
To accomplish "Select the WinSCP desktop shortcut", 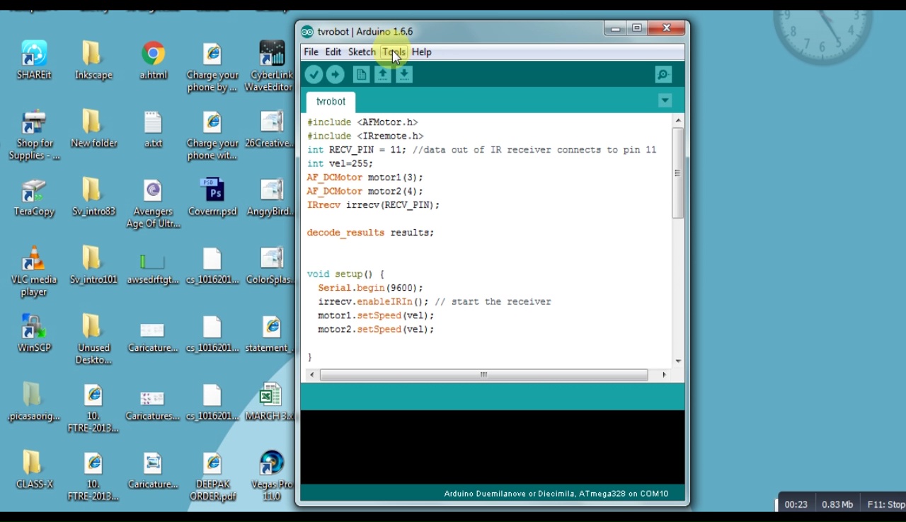I will tap(34, 333).
